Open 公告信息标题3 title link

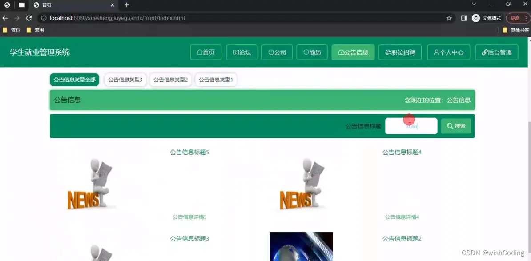pos(189,239)
